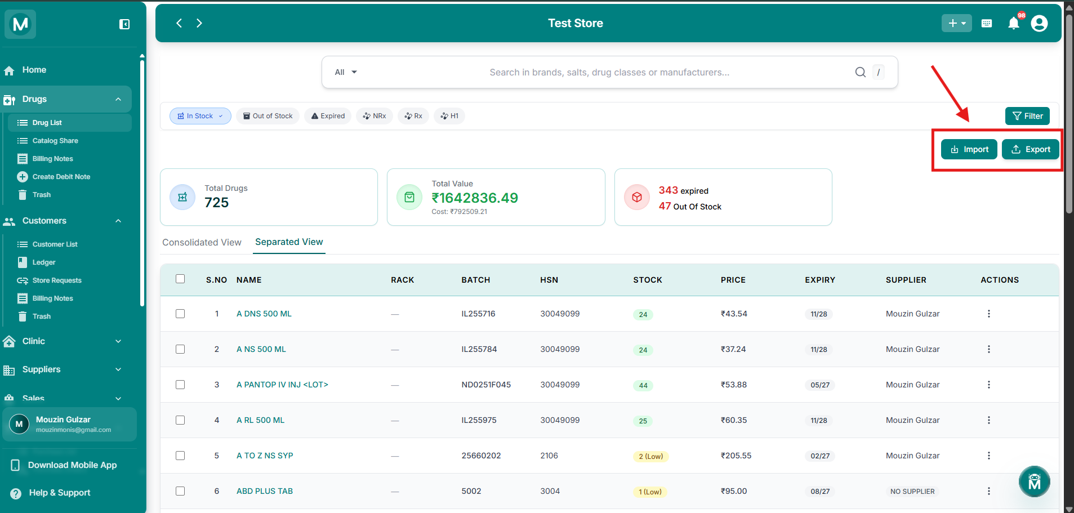This screenshot has width=1074, height=513.
Task: Click the Home icon in sidebar
Action: [9, 70]
